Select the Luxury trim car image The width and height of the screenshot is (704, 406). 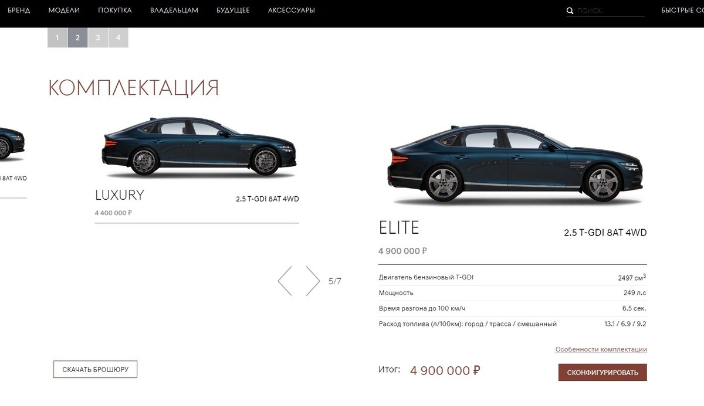(199, 146)
